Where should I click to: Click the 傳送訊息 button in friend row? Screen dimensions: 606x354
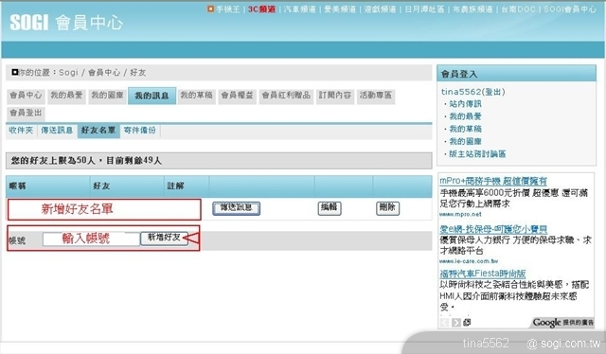tap(236, 208)
